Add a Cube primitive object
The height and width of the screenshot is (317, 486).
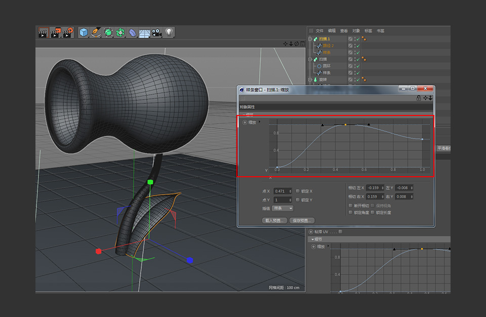[x=84, y=32]
